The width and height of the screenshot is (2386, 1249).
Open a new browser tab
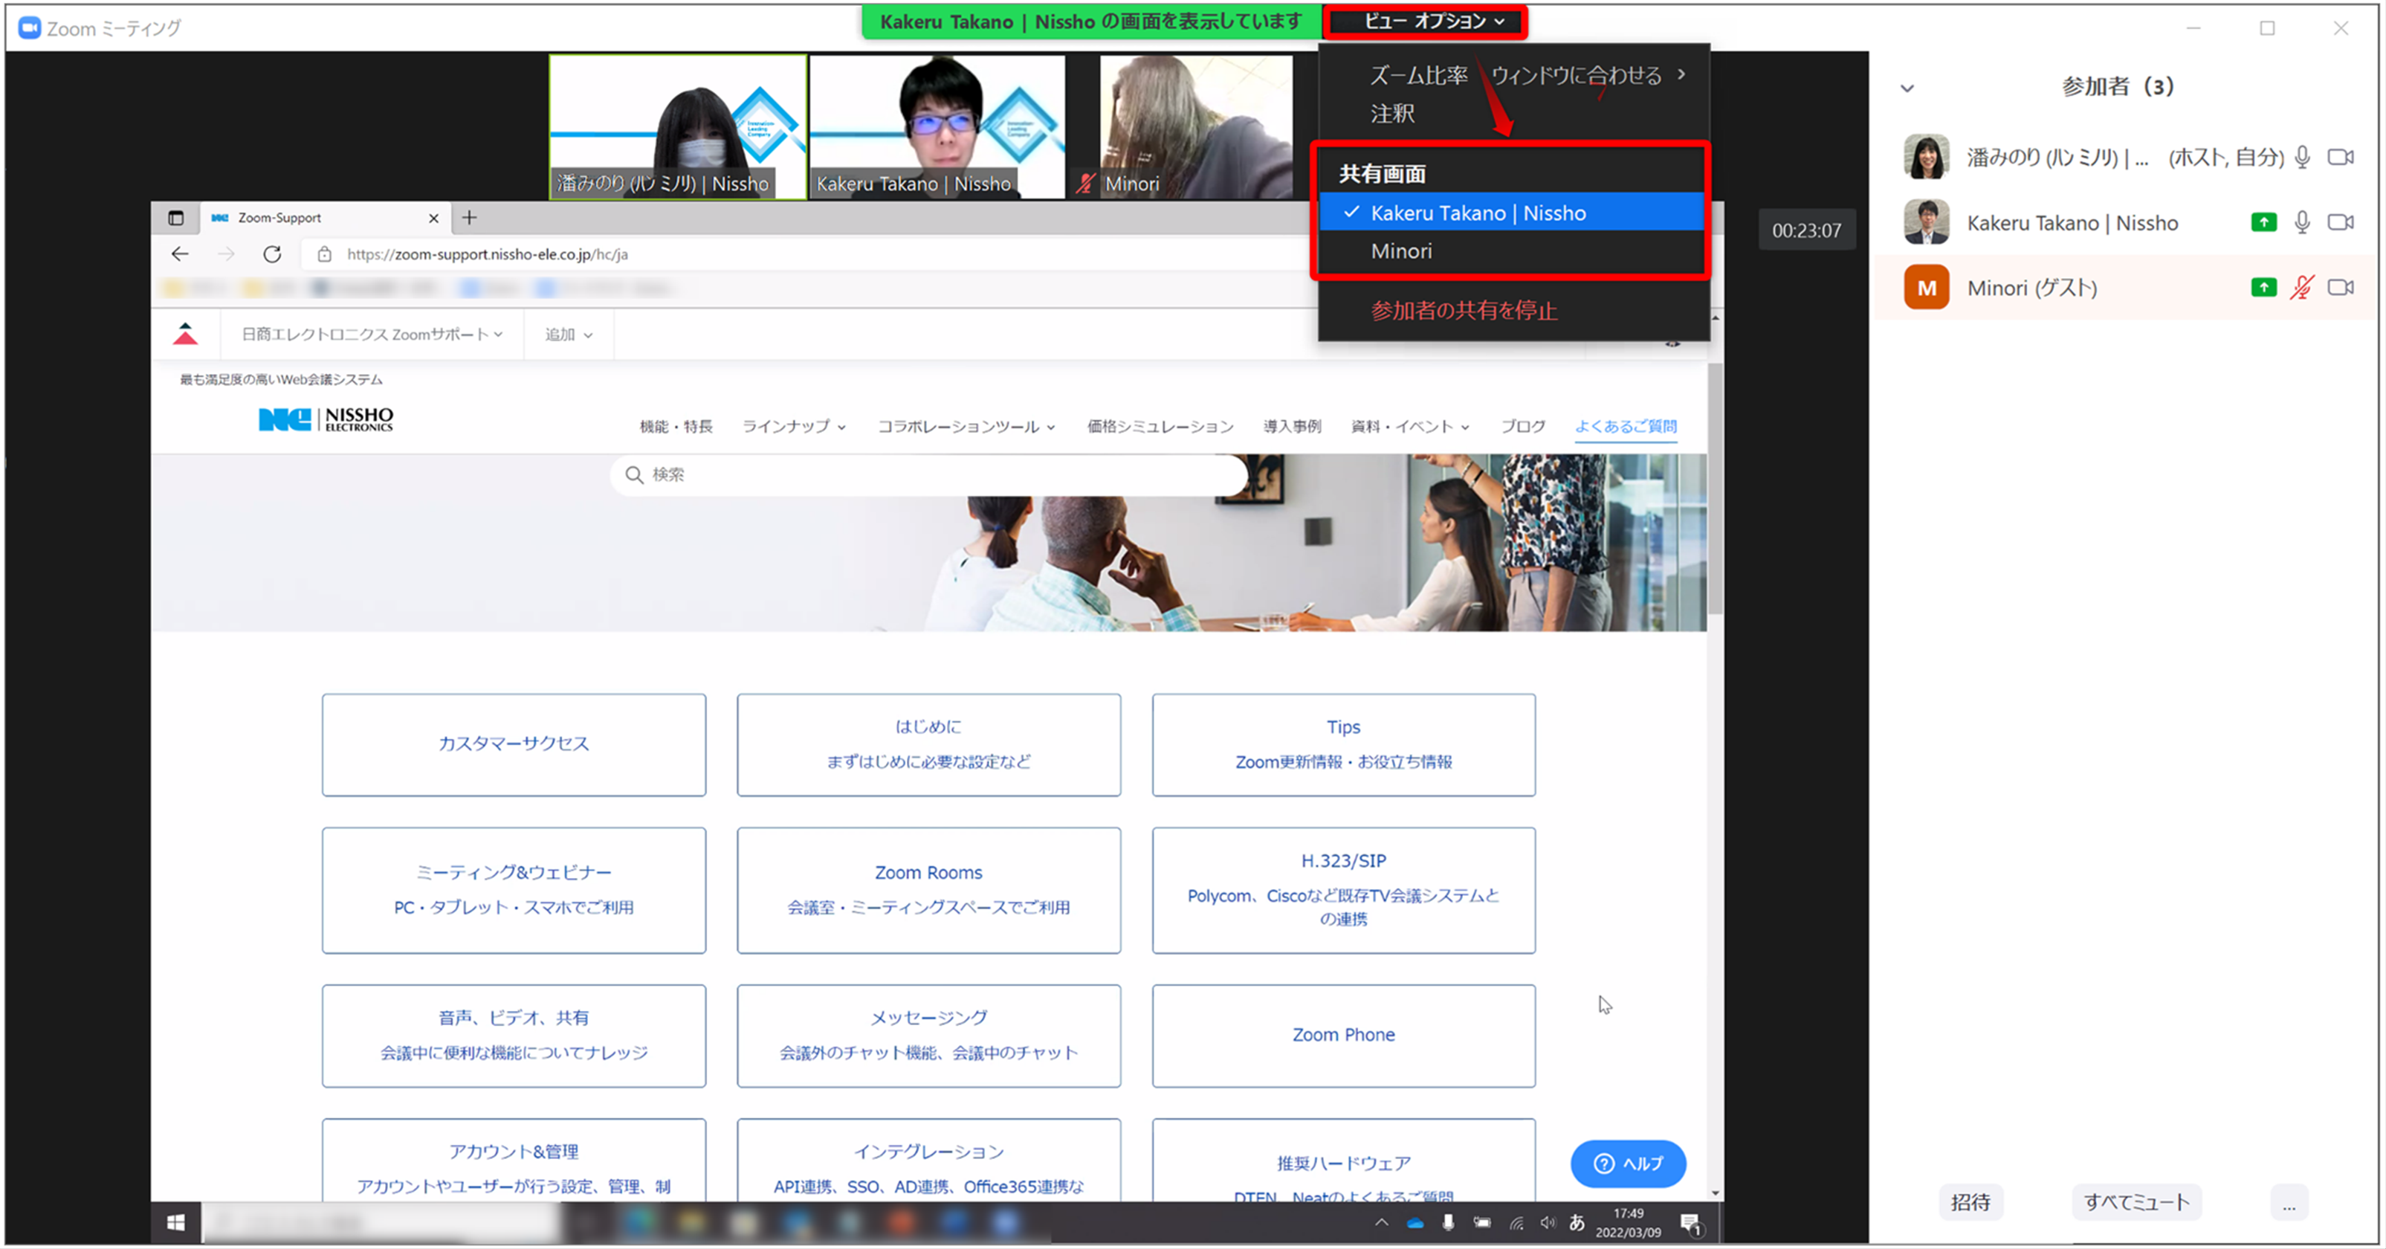coord(470,218)
